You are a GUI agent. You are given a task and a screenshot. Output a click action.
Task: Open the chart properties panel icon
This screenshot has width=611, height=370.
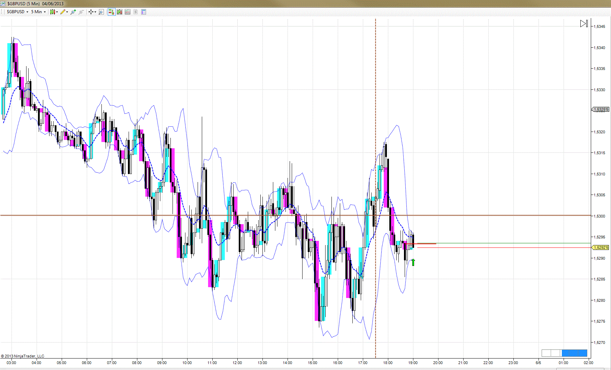coord(144,12)
